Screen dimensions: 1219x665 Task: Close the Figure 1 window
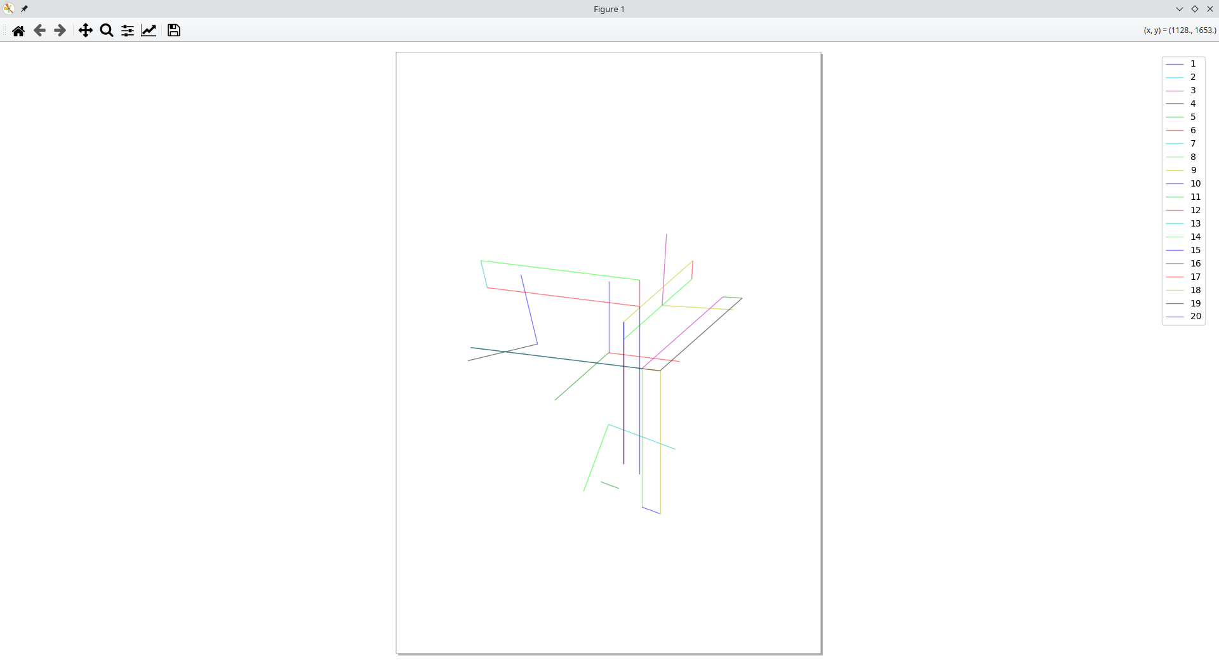[x=1210, y=9]
